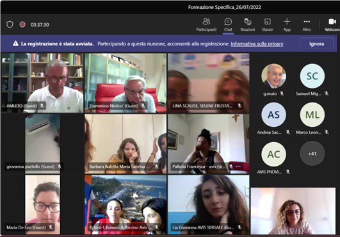
Task: Open the Altro more options menu
Action: click(307, 25)
